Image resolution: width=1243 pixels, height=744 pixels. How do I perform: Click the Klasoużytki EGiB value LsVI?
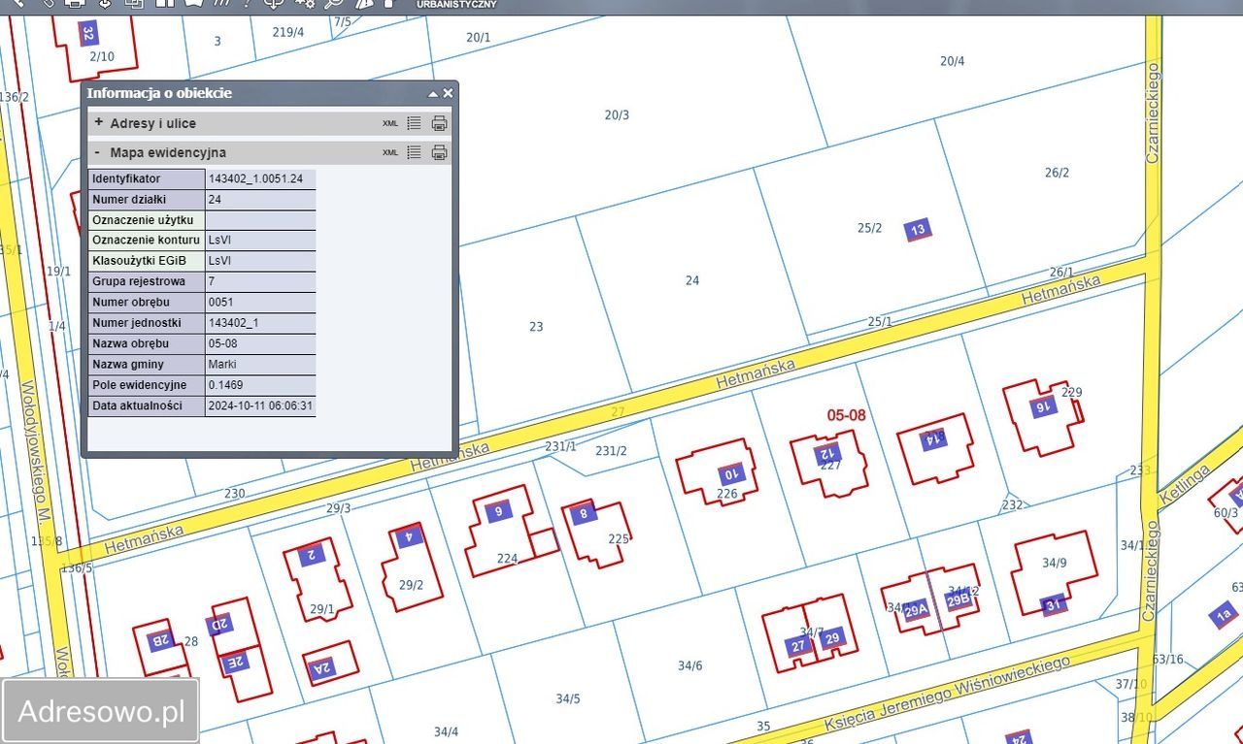click(x=260, y=261)
